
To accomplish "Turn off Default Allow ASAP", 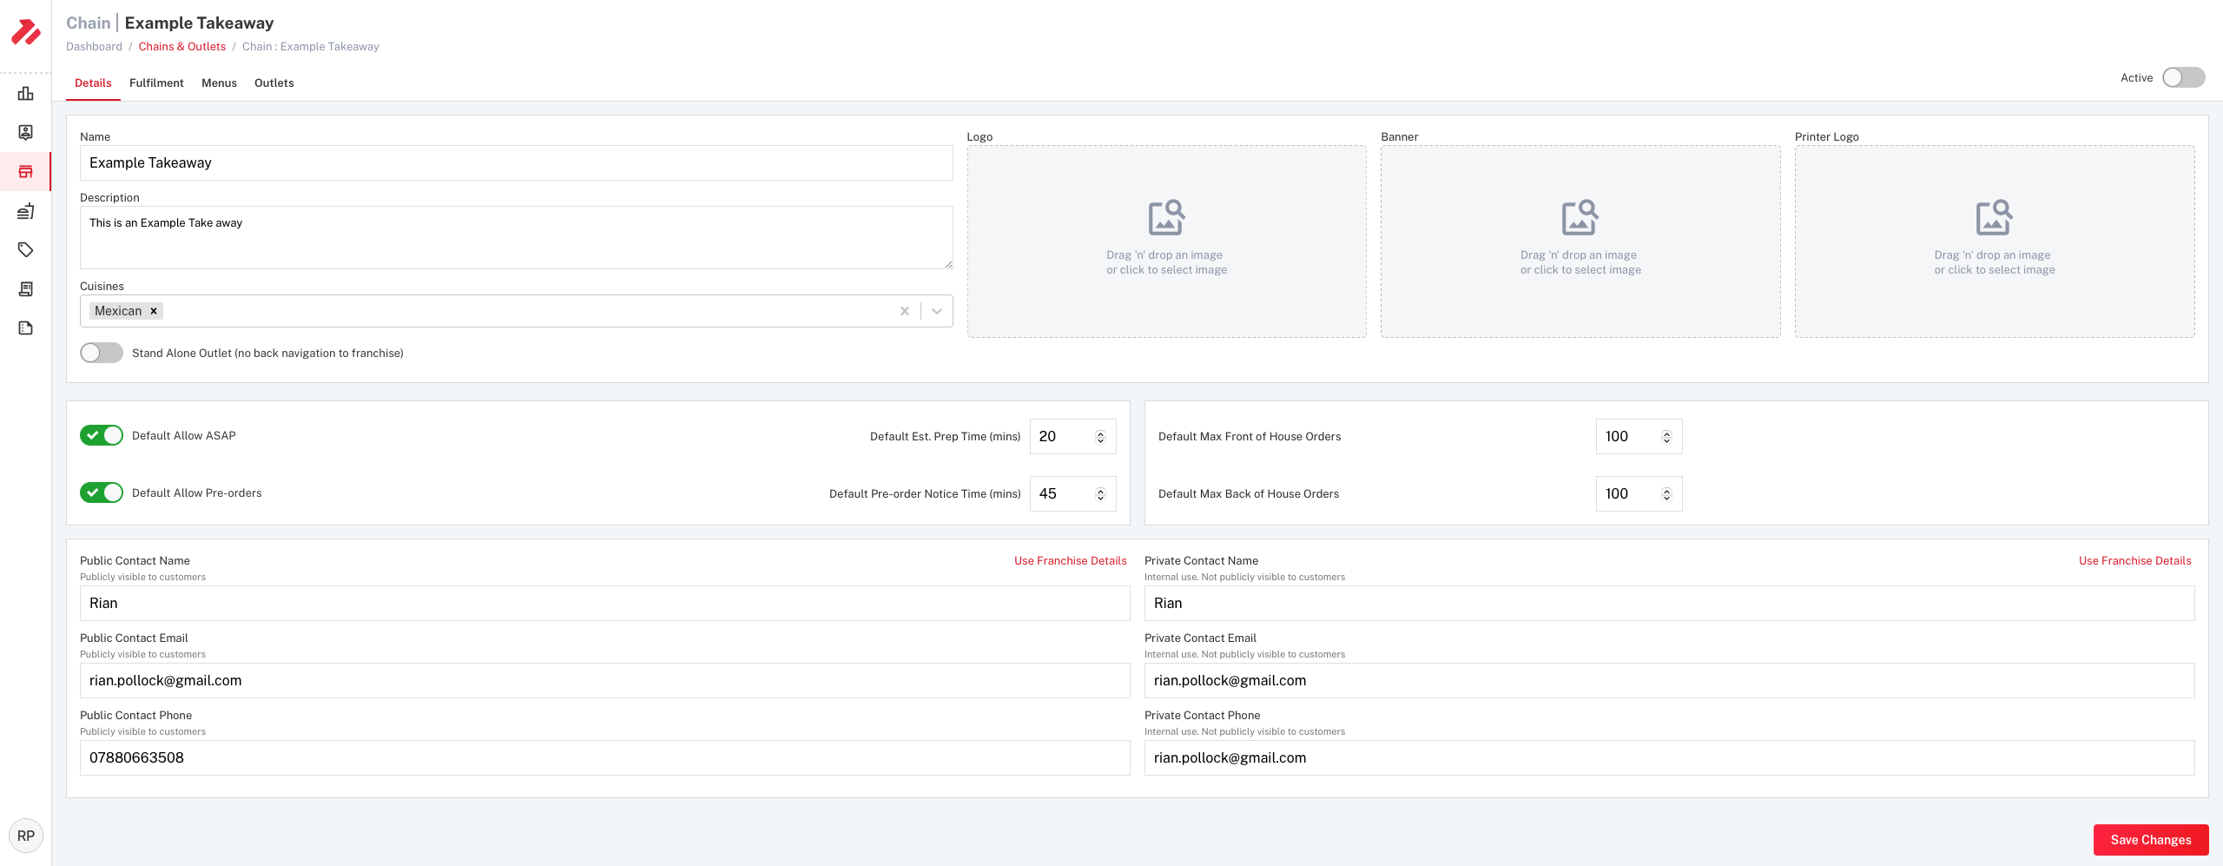I will coord(102,435).
